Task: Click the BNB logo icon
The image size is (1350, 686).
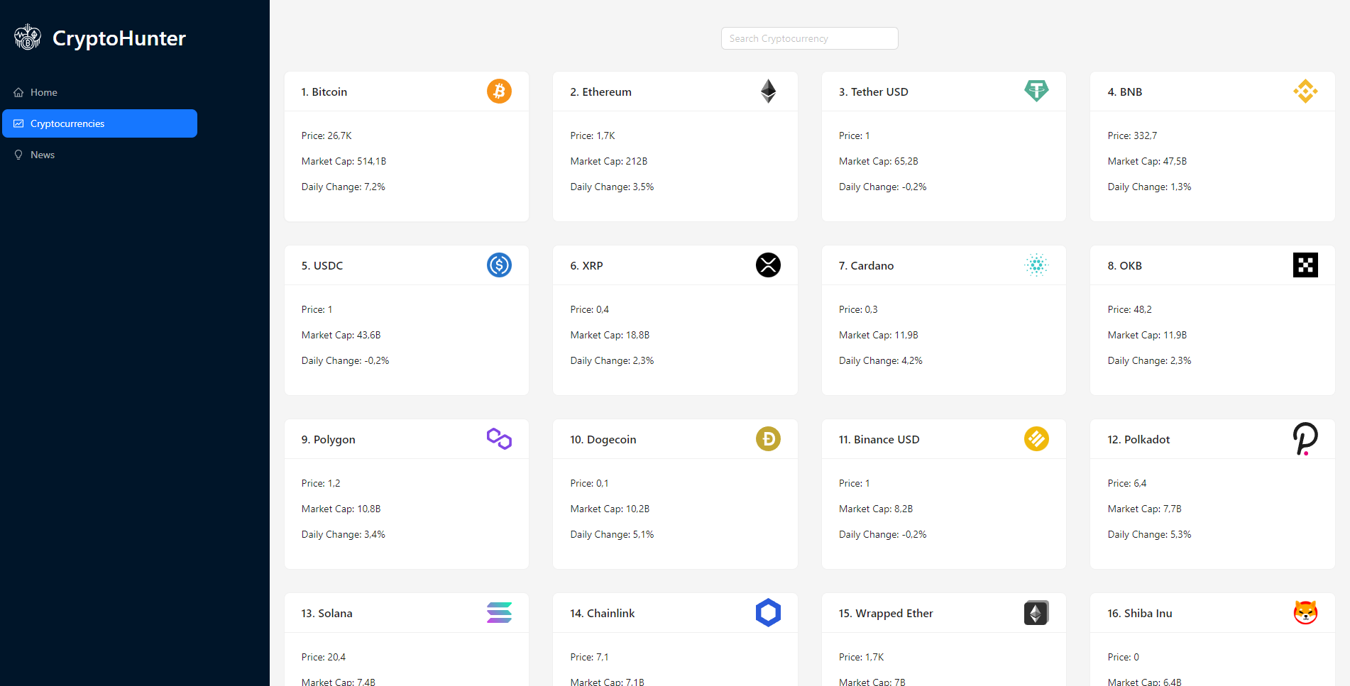Action: [1305, 91]
